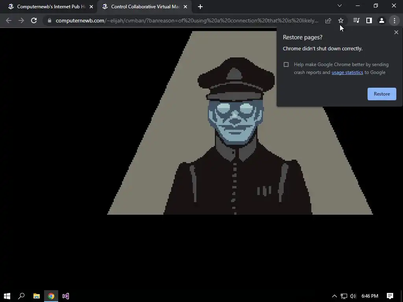This screenshot has width=403, height=302.
Task: Reload the current page
Action: coord(34,20)
